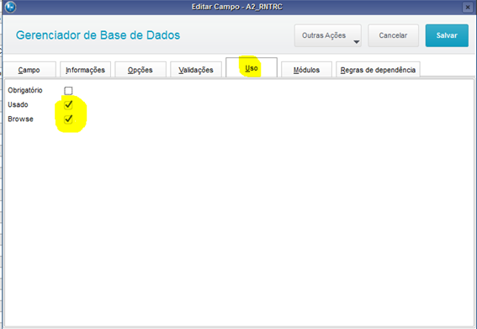Select the Validações tab

coord(196,70)
